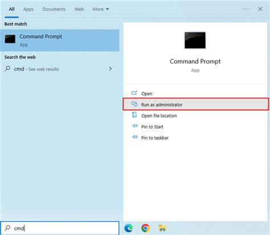The image size is (270, 235).
Task: Launch Google Chrome from the taskbar
Action: coord(145,228)
